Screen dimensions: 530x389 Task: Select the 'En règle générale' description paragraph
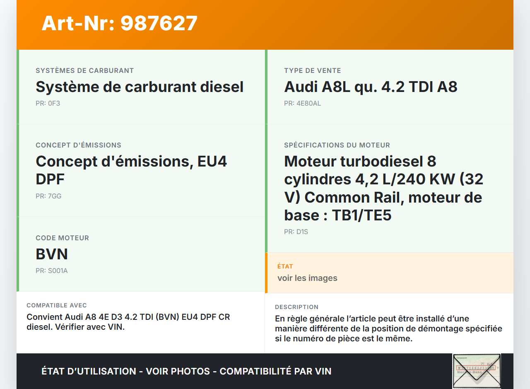388,329
